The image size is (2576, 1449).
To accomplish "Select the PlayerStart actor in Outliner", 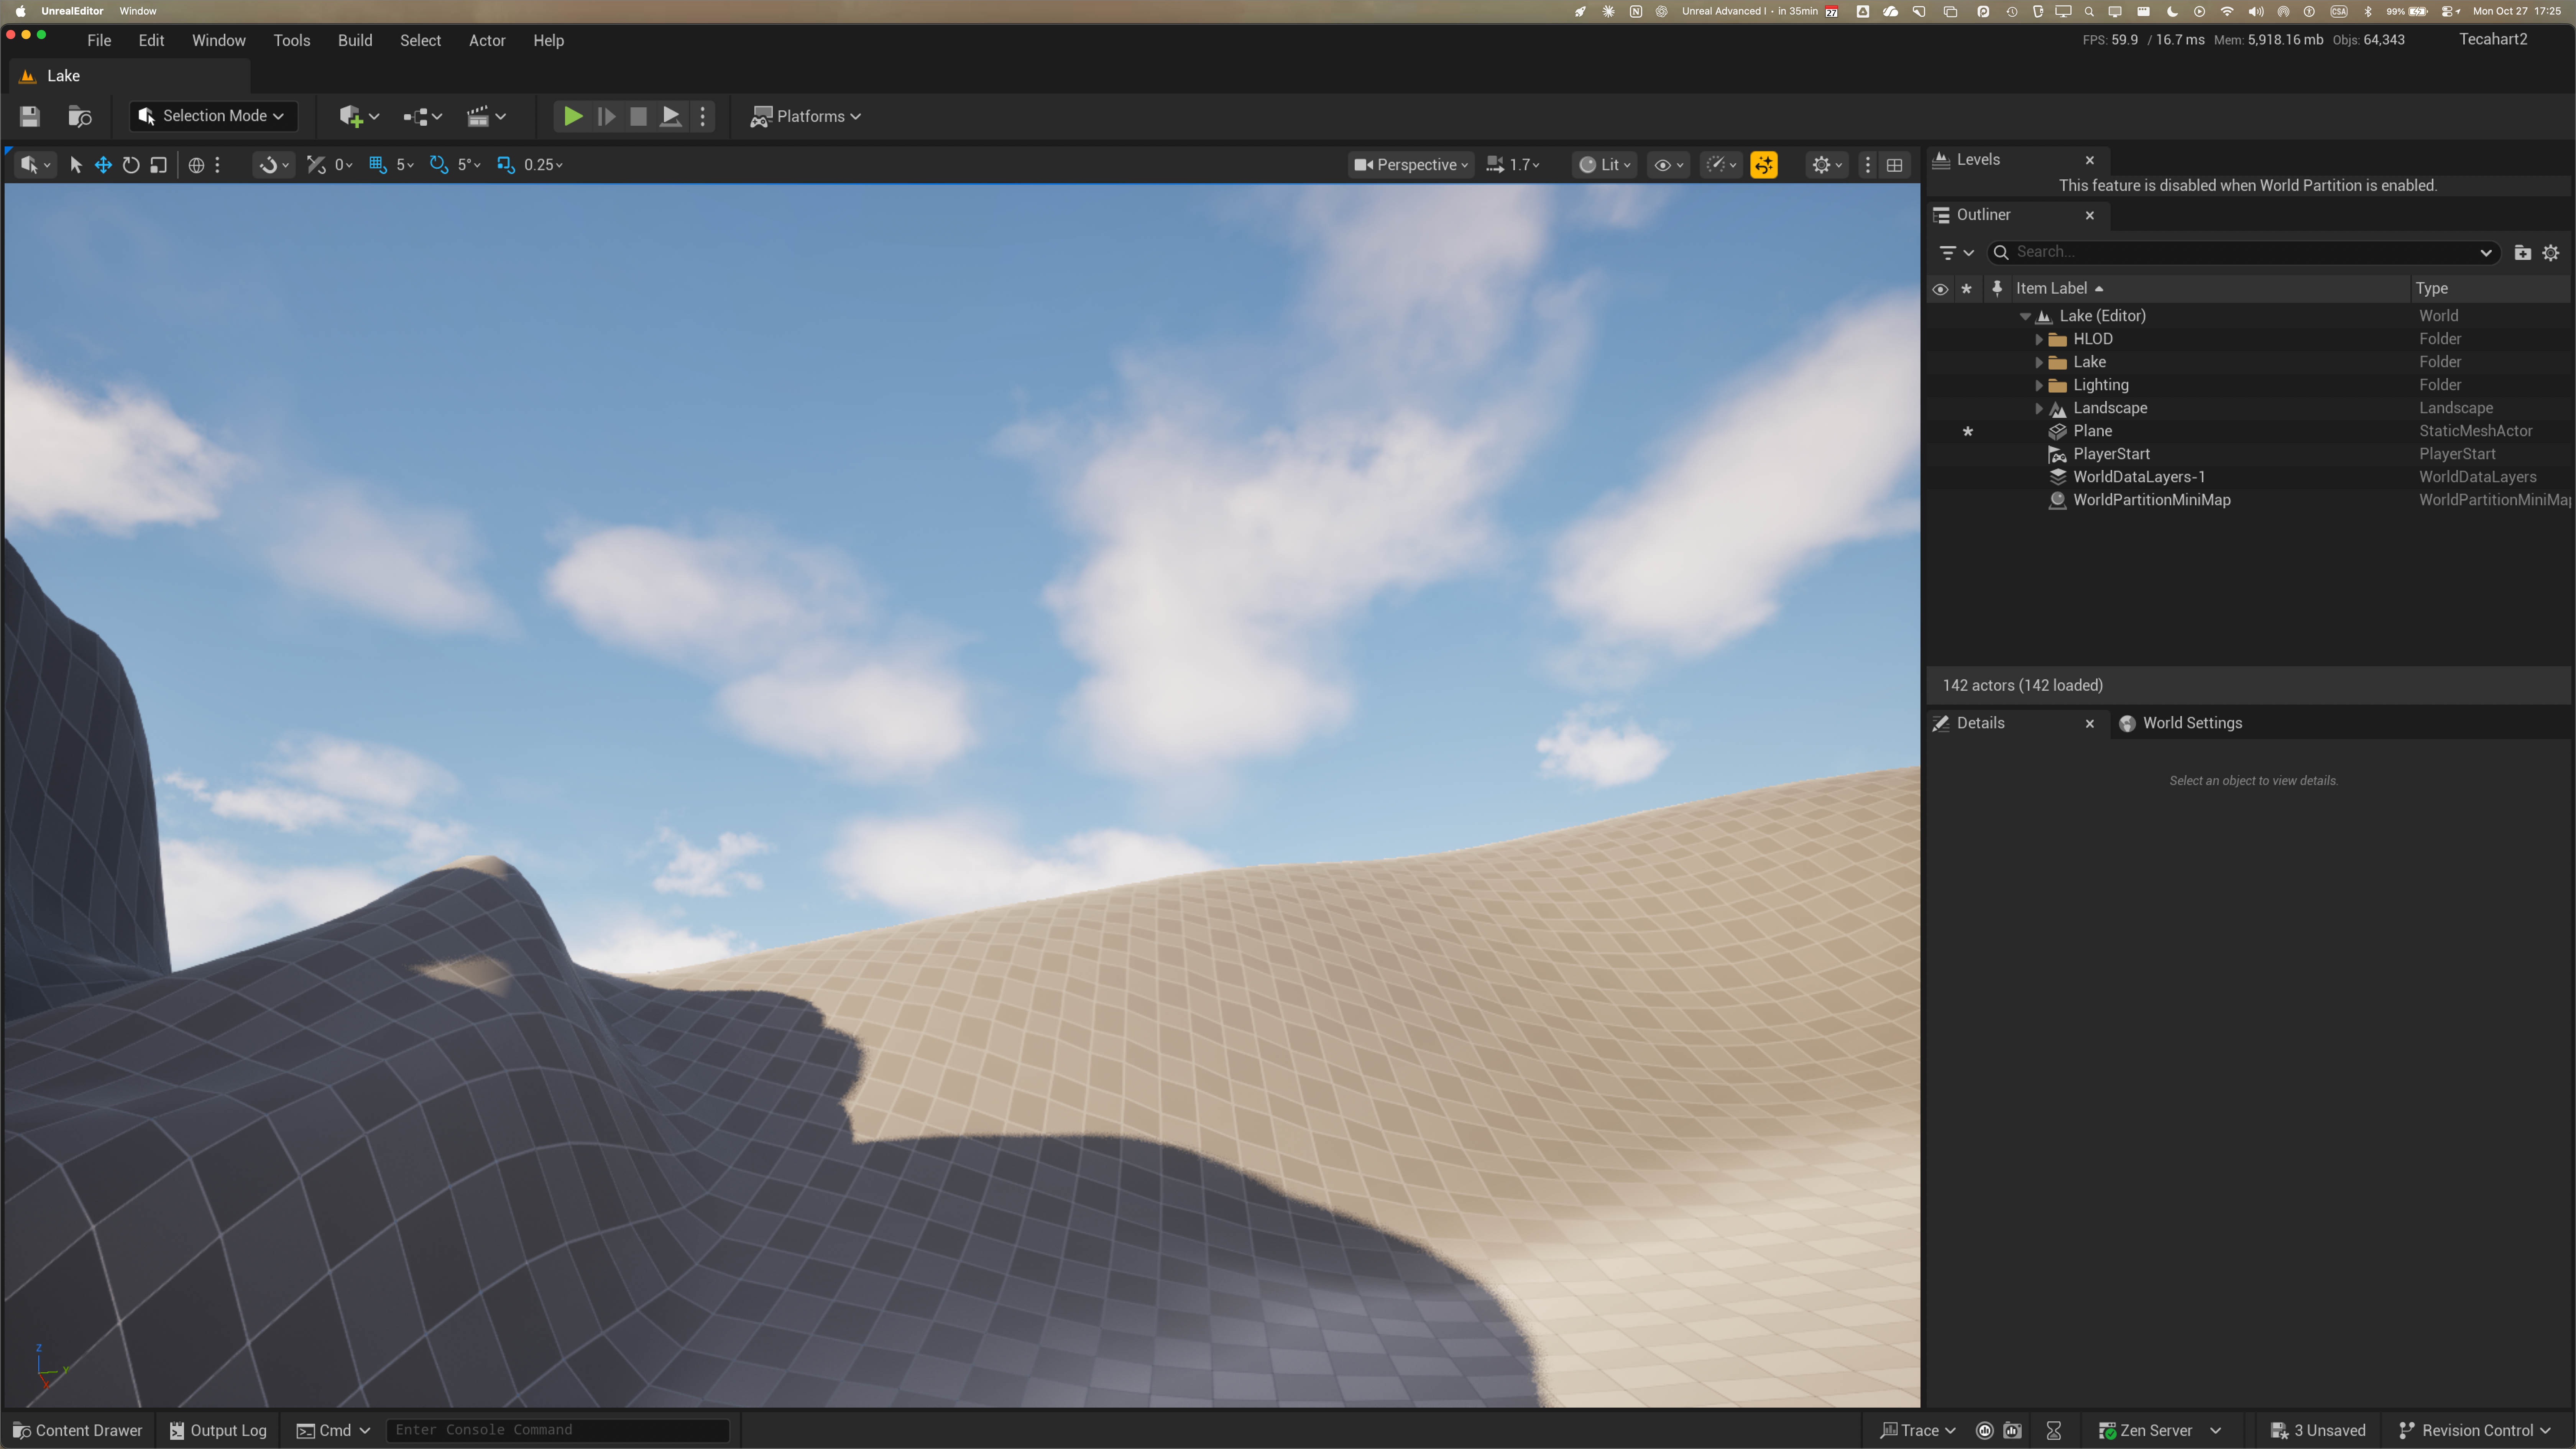I will click(2111, 454).
